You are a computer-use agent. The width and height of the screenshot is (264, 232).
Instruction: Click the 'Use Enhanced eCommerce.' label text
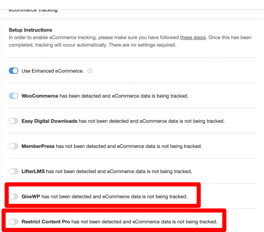(x=52, y=71)
